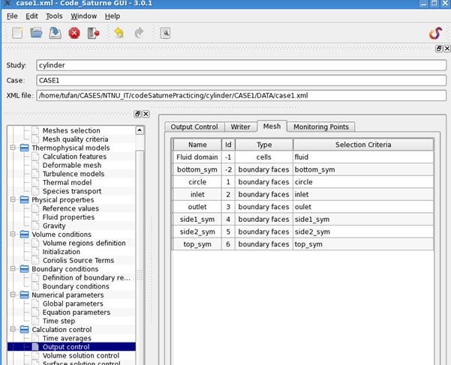Image resolution: width=451 pixels, height=365 pixels.
Task: Collapse the Physical properties folder
Action: click(13, 199)
